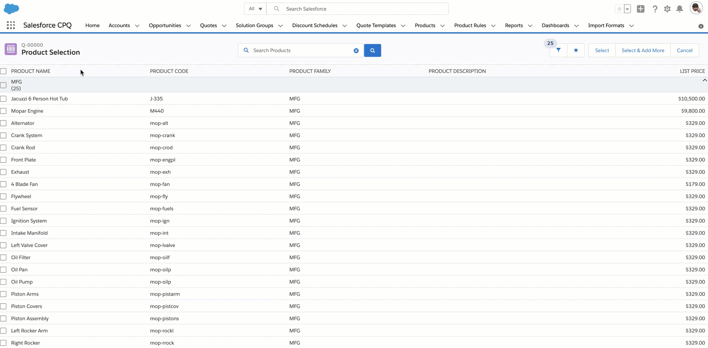Tick the select-all products header checkbox
Screen dimensions: 708x348
pyautogui.click(x=3, y=71)
